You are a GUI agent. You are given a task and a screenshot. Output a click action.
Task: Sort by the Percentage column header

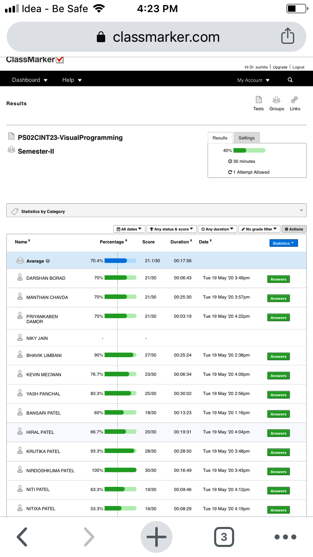point(113,242)
